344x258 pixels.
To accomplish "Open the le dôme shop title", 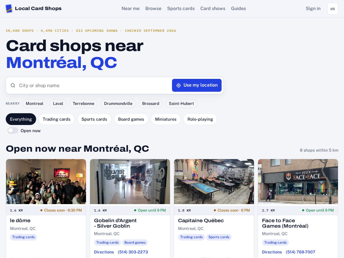I will [x=20, y=220].
